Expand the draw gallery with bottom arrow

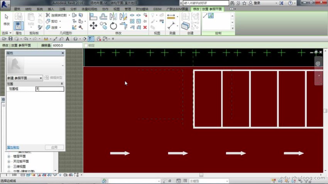232,28
